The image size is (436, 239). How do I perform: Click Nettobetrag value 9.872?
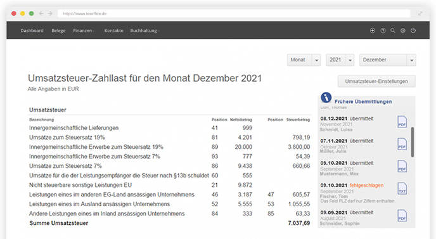click(245, 185)
